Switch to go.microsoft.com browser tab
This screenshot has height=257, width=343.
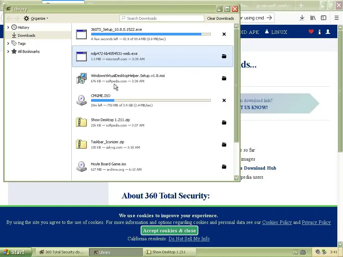[x=273, y=6]
